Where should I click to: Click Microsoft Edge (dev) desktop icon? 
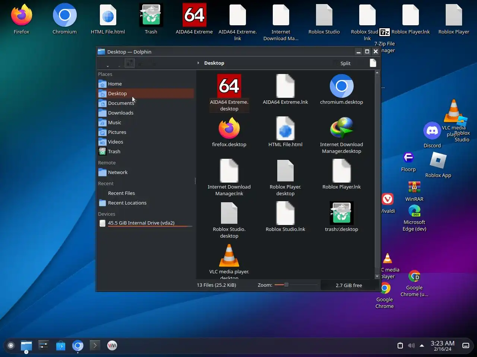click(x=414, y=218)
